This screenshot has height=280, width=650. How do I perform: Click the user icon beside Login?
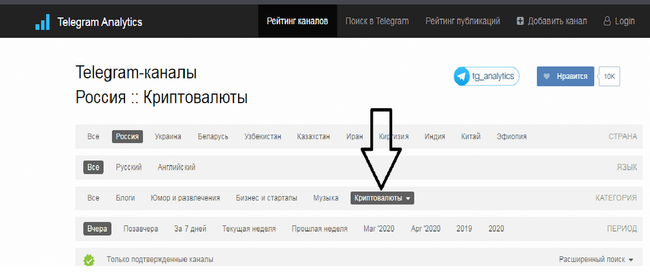[x=607, y=21]
